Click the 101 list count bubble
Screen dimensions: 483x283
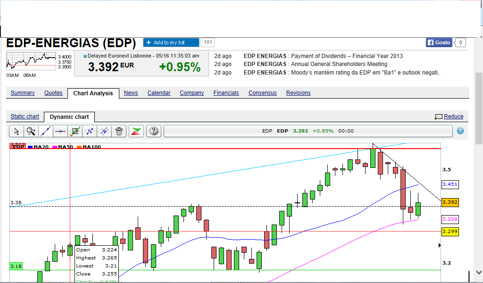pos(208,42)
